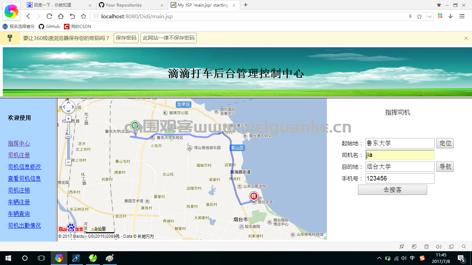
Task: Click the 起始地 input field
Action: [x=400, y=143]
